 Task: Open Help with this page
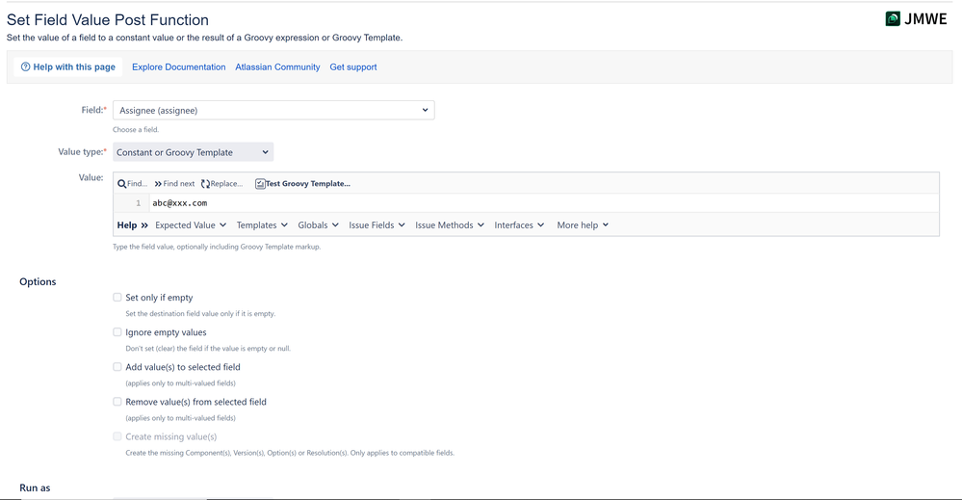click(68, 66)
